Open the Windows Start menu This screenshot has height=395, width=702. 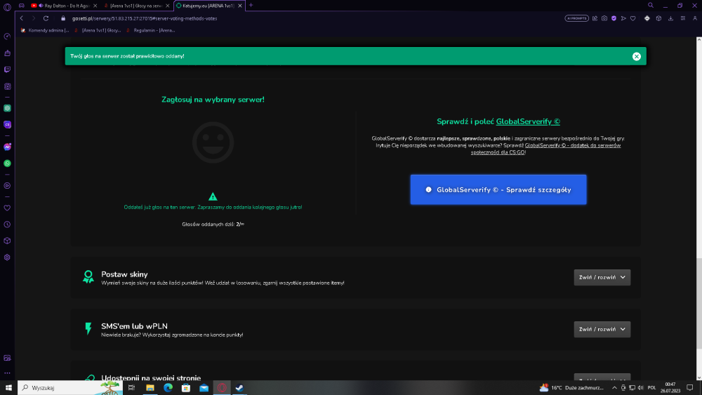(8, 387)
